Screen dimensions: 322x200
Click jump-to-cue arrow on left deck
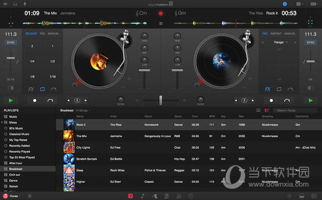pyautogui.click(x=51, y=100)
